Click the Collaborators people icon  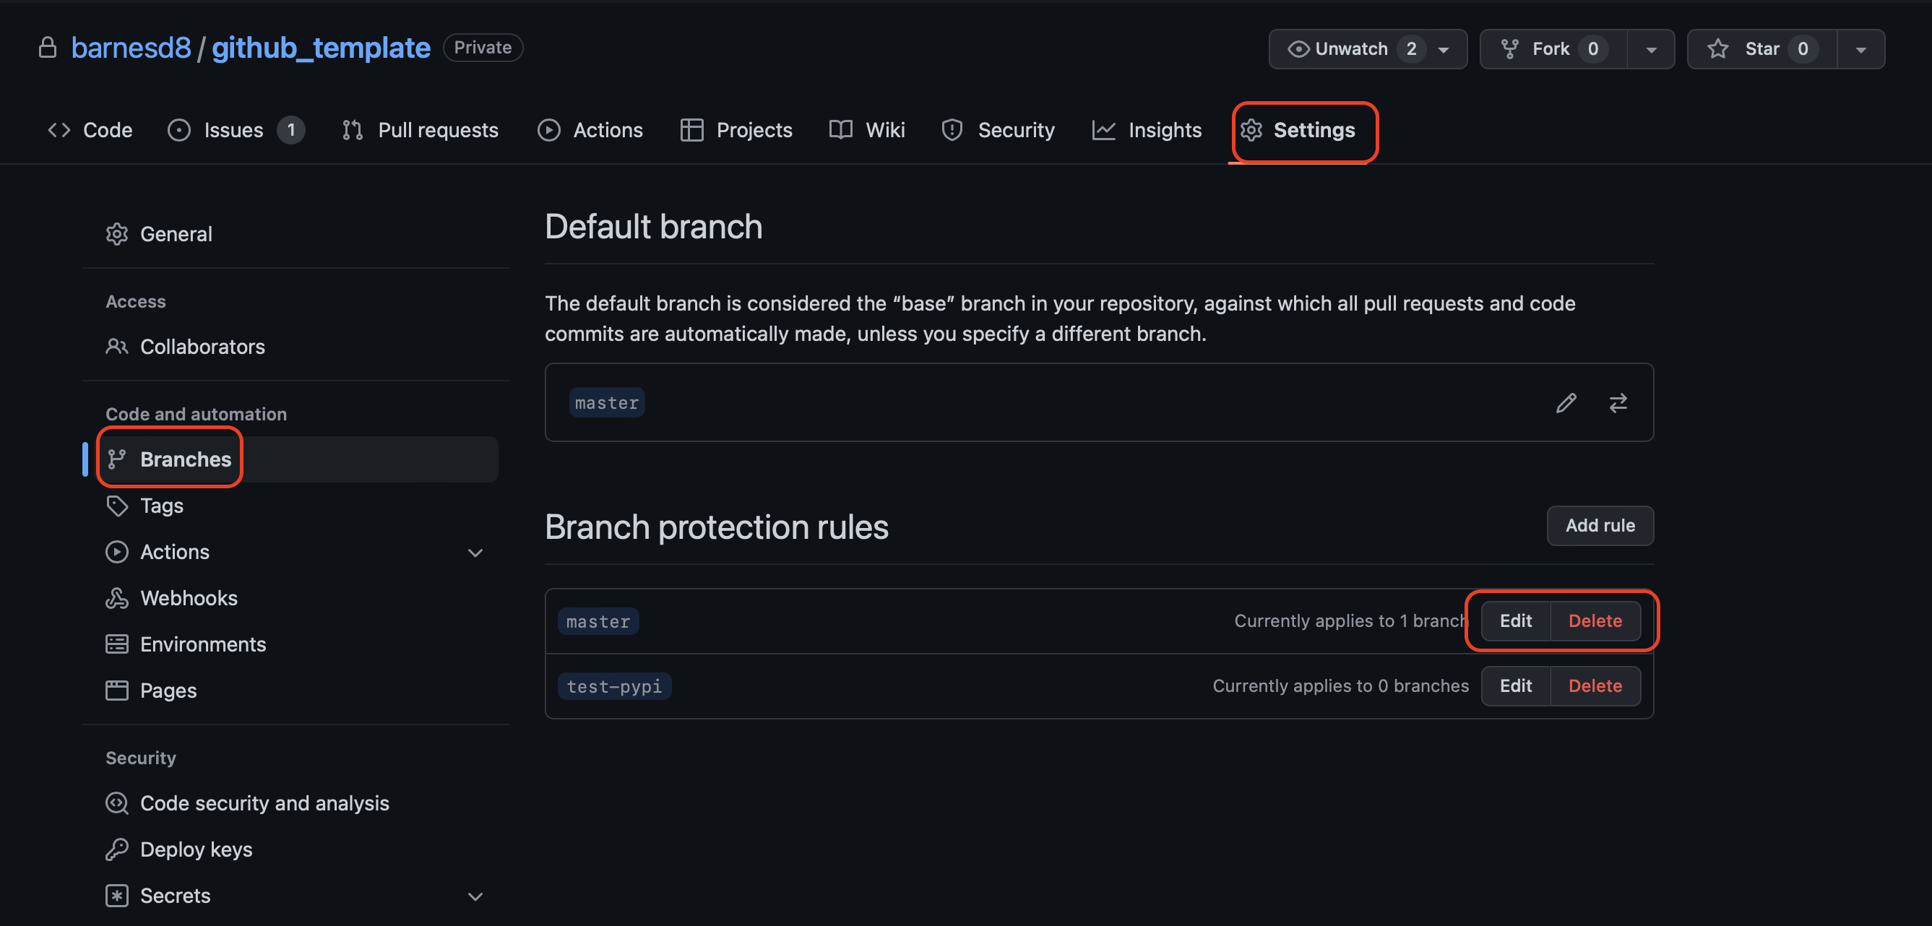point(116,347)
